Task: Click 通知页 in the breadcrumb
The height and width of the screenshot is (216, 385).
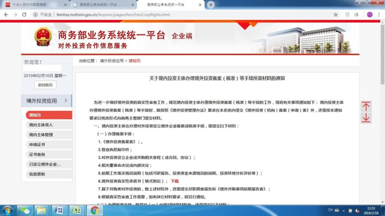Action: (x=134, y=61)
